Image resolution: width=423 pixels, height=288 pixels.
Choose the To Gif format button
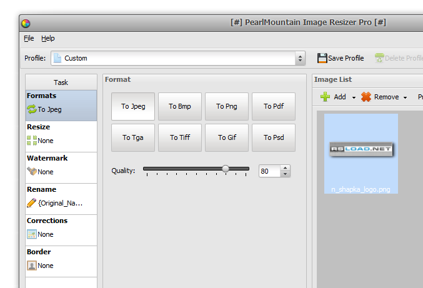click(x=227, y=138)
